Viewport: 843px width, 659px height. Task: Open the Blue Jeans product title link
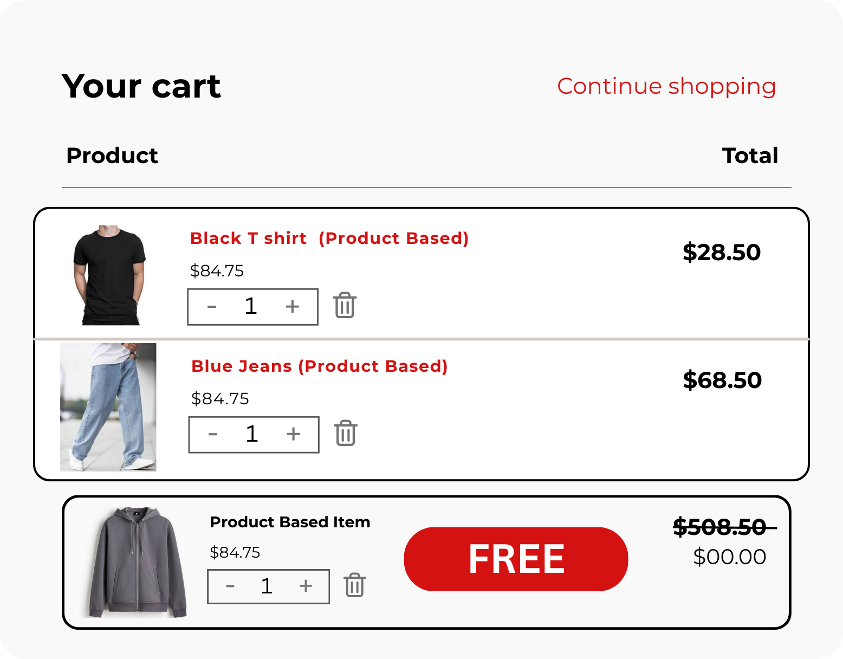319,366
